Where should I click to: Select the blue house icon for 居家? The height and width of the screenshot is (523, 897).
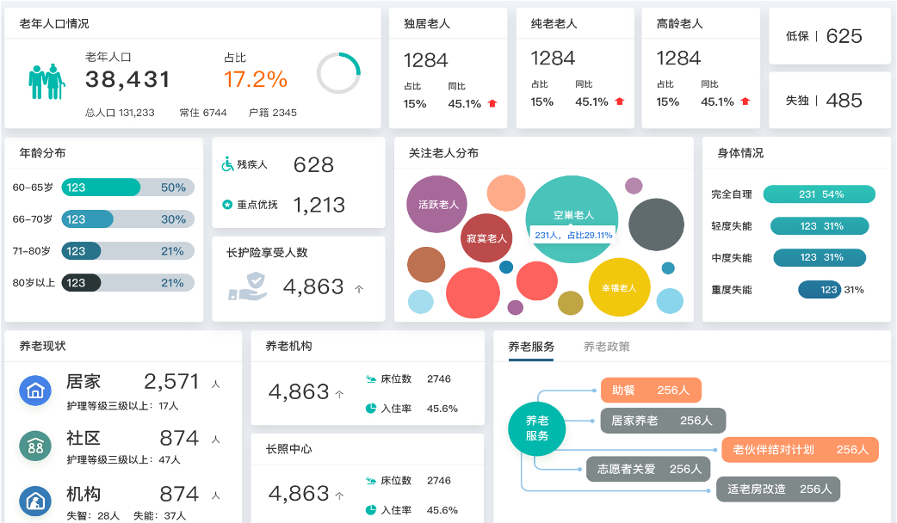coord(35,391)
